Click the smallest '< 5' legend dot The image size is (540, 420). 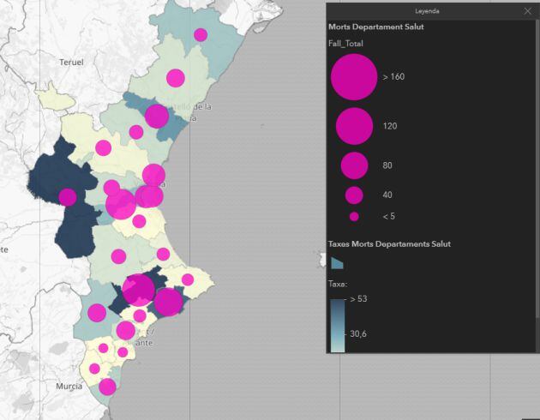point(354,216)
